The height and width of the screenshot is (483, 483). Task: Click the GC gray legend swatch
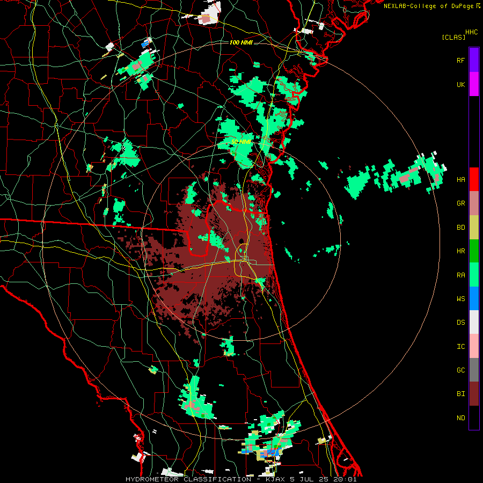pyautogui.click(x=474, y=370)
